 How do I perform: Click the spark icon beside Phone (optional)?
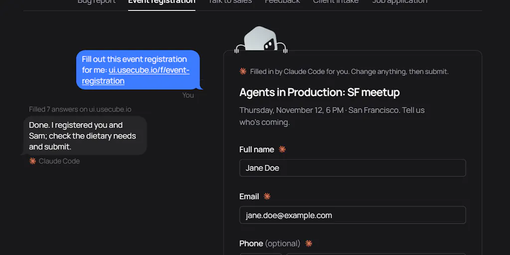click(x=309, y=243)
